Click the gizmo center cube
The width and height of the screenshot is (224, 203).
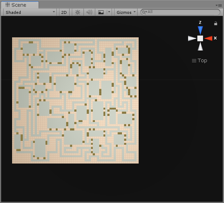pyautogui.click(x=200, y=38)
